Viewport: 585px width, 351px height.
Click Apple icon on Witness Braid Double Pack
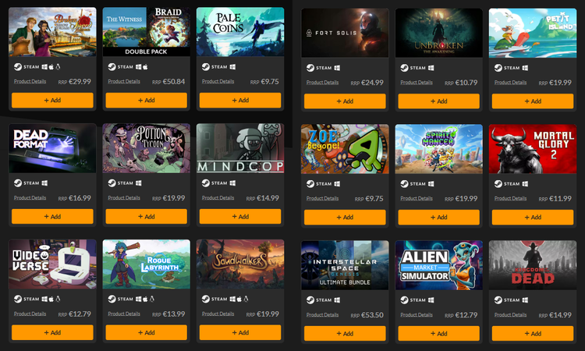pos(145,67)
